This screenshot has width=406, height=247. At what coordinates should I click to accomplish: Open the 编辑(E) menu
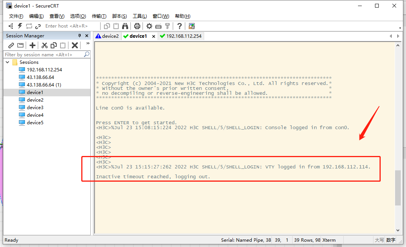click(36, 16)
